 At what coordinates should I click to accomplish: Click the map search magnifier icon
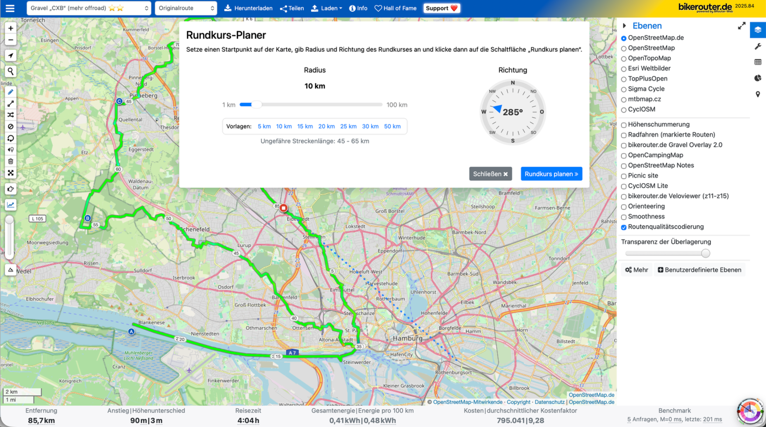point(11,71)
